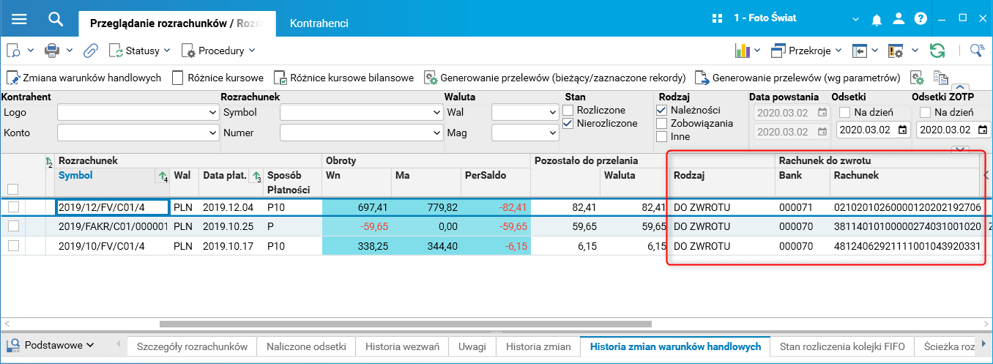The width and height of the screenshot is (993, 364).
Task: Click Generowanie przelewów (wg parametrów)
Action: point(798,78)
